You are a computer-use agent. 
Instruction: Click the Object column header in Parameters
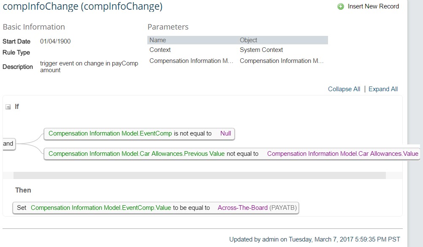249,40
